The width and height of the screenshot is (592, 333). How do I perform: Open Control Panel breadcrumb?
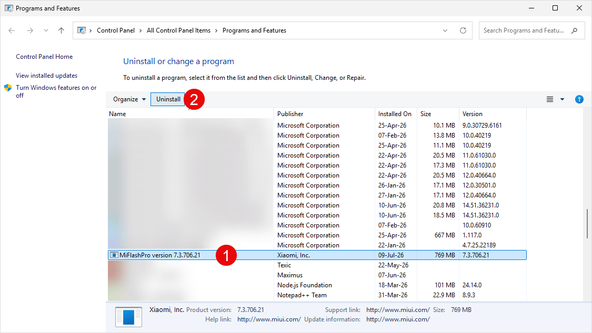pos(116,30)
